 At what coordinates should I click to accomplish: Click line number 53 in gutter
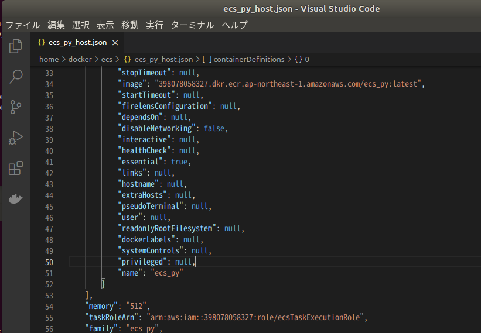click(x=49, y=296)
